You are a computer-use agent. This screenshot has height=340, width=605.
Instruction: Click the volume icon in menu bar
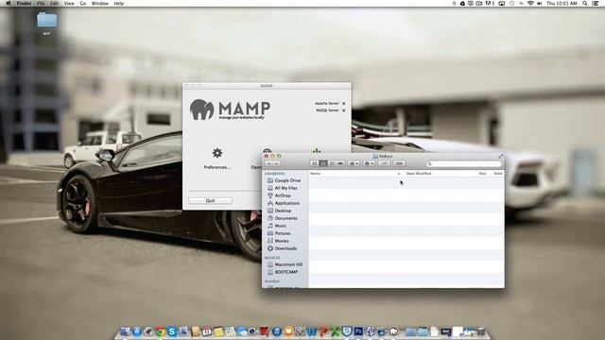coord(540,3)
